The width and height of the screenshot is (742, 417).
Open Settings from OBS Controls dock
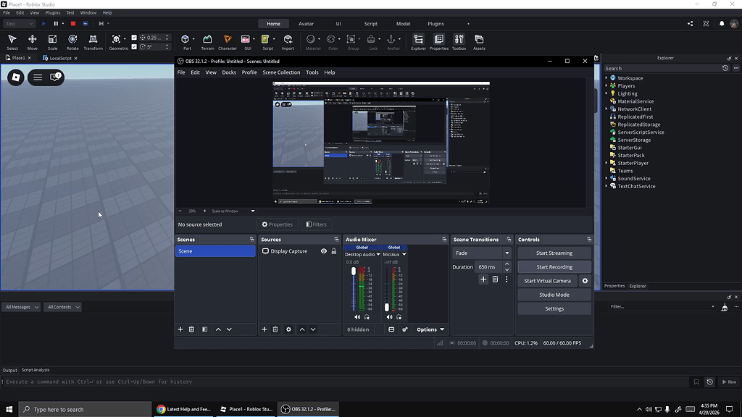point(554,308)
